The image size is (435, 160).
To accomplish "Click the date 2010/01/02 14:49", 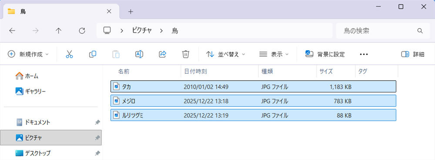I will [206, 87].
